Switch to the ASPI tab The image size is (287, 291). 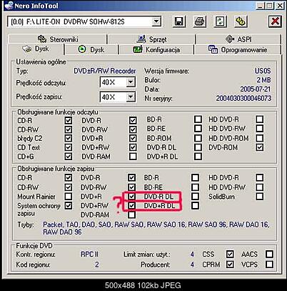pyautogui.click(x=238, y=39)
